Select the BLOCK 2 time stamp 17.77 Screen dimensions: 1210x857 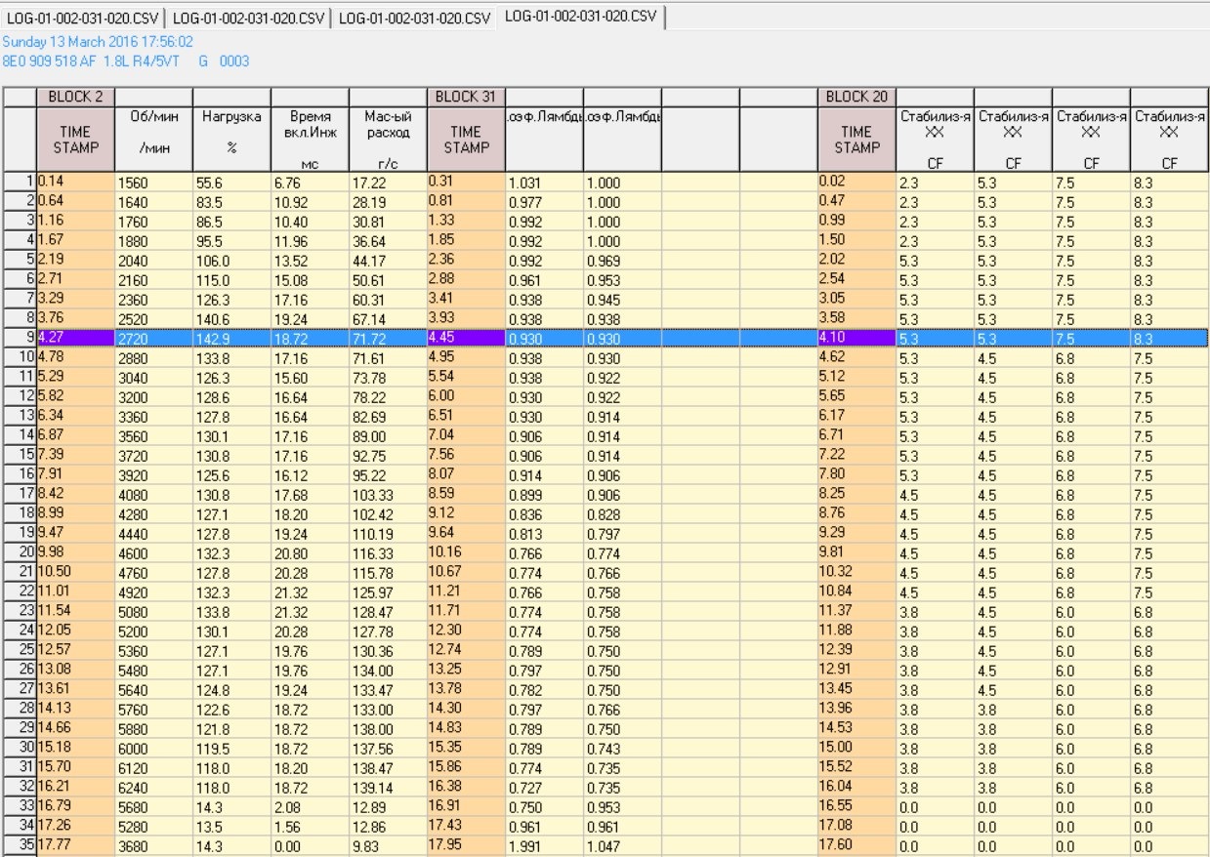click(x=75, y=846)
